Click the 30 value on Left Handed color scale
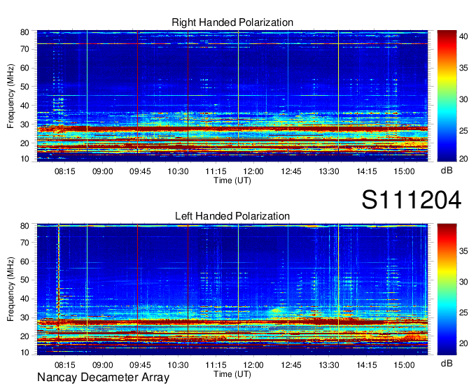This screenshot has height=386, width=476. click(x=463, y=282)
